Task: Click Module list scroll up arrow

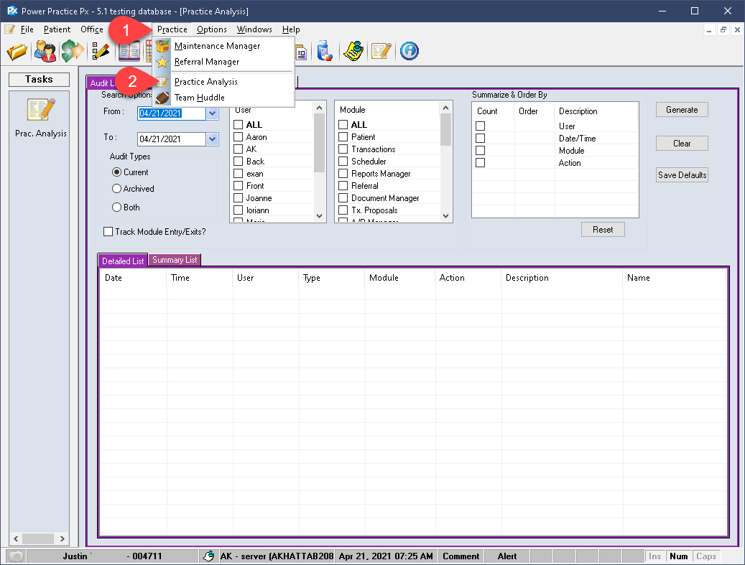Action: click(445, 108)
